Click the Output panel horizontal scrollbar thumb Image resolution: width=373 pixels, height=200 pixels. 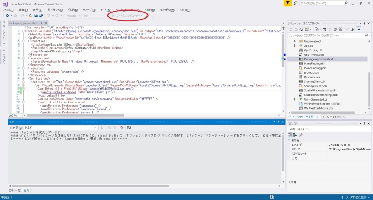[90, 186]
